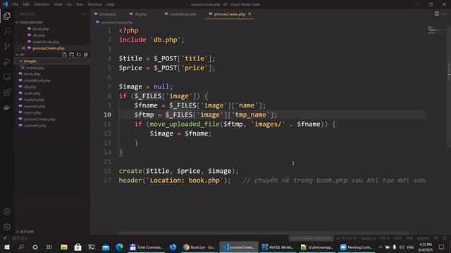Image resolution: width=451 pixels, height=253 pixels.
Task: Collapse all folders in Explorer
Action: [86, 55]
